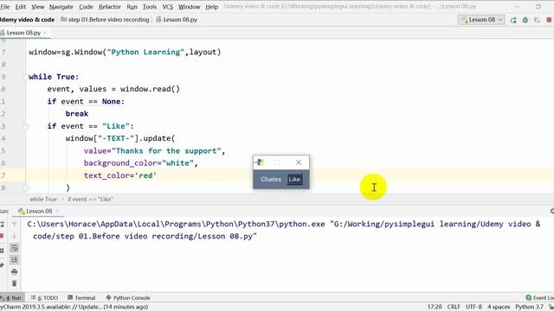This screenshot has width=554, height=311.
Task: Toggle soft-wrap in the run console
Action: click(x=14, y=248)
